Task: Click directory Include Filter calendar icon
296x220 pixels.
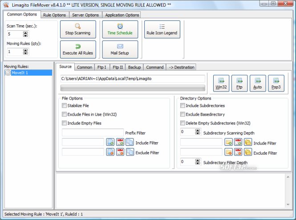Action: pyautogui.click(x=238, y=142)
